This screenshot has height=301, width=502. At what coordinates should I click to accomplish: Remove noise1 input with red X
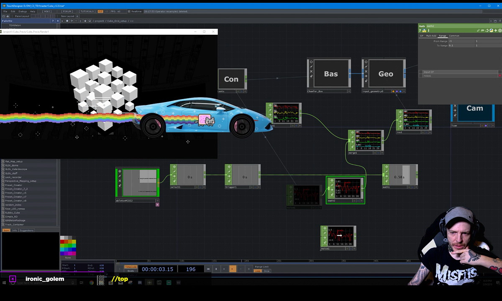click(499, 76)
